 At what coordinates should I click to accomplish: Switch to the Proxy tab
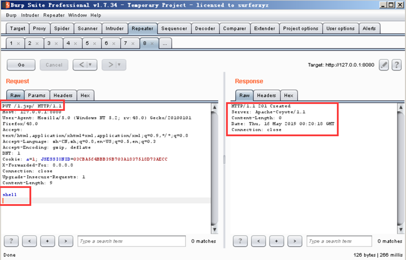[x=39, y=29]
